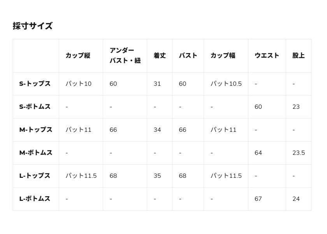Image resolution: width=327 pixels, height=234 pixels.
Task: Click the 着丈 column header
Action: pyautogui.click(x=160, y=56)
